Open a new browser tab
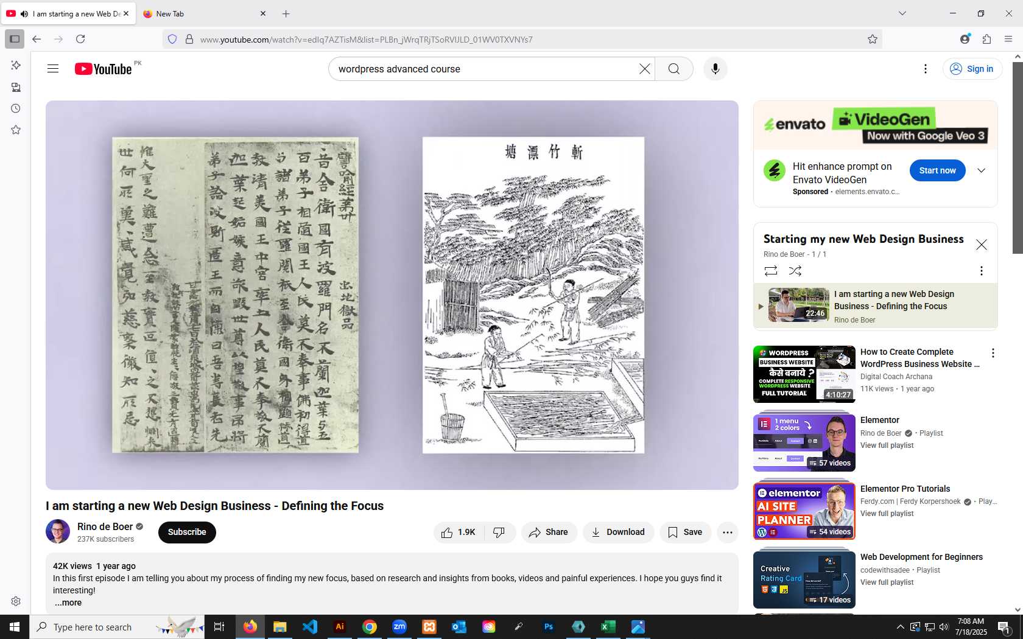Viewport: 1023px width, 639px height. (286, 13)
